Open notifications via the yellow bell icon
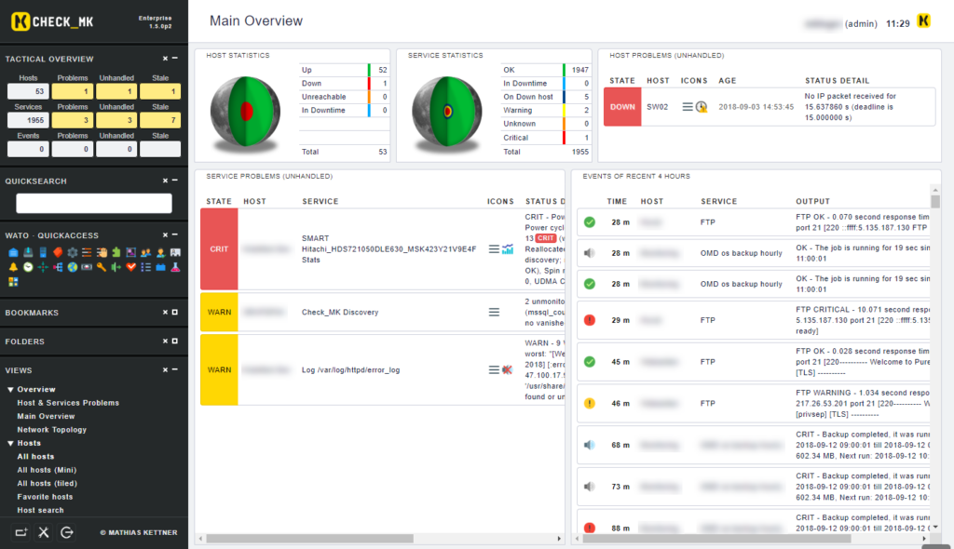 [13, 267]
